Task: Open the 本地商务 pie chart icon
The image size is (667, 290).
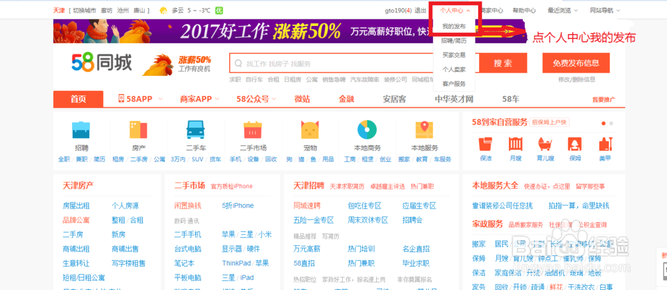Action: [x=367, y=130]
